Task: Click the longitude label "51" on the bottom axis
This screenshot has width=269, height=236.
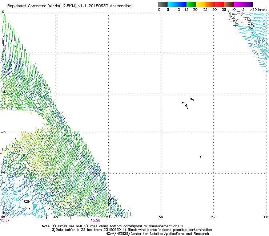Action: tap(108, 217)
